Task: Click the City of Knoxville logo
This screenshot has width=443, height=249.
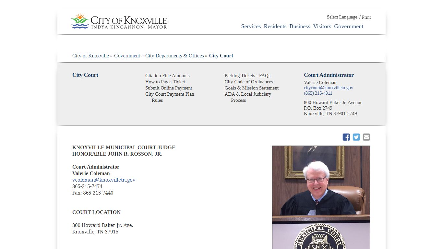Action: pos(119,21)
